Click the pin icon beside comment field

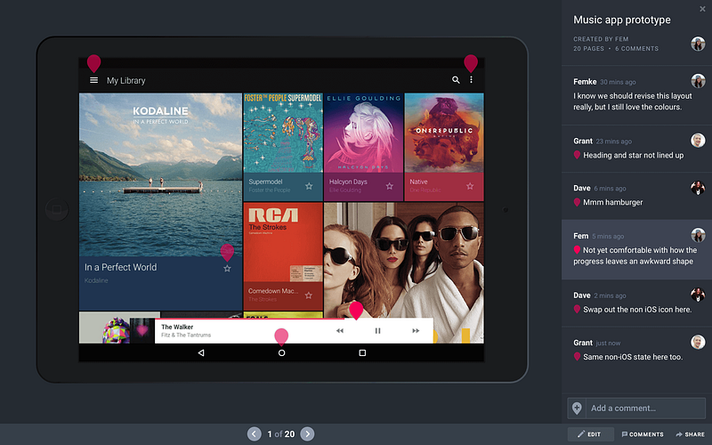tap(577, 409)
